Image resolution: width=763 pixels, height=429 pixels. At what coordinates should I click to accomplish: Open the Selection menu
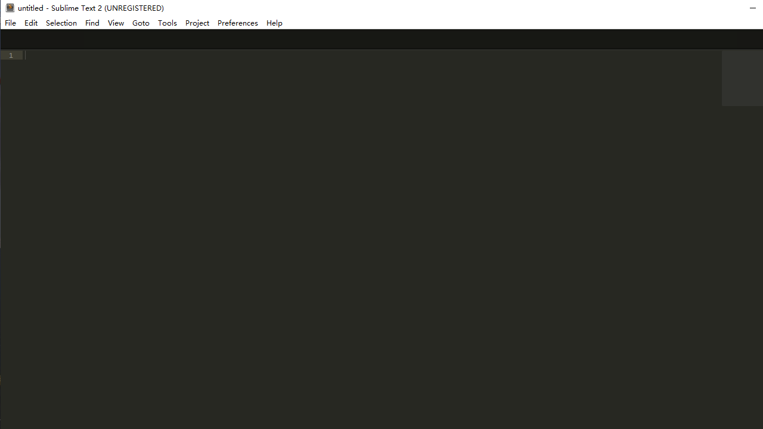61,23
